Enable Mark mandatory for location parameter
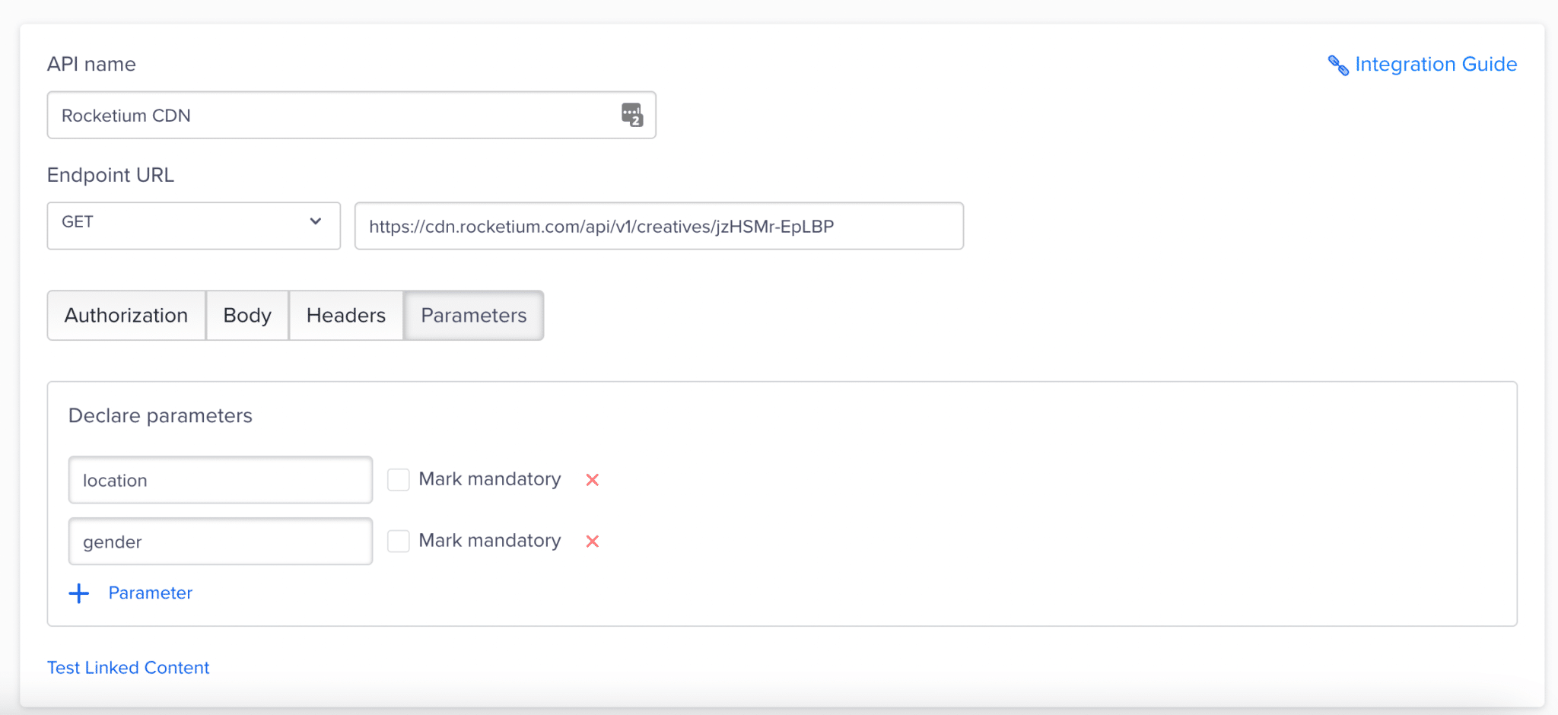 point(398,479)
